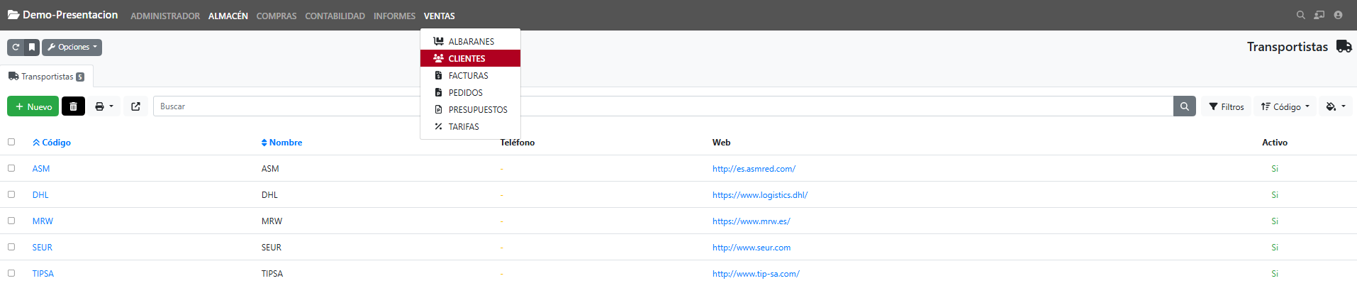Image resolution: width=1357 pixels, height=293 pixels.
Task: Click the bookmark icon button
Action: [x=32, y=48]
